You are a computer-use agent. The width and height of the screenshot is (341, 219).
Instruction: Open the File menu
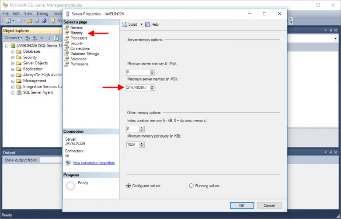pos(6,13)
